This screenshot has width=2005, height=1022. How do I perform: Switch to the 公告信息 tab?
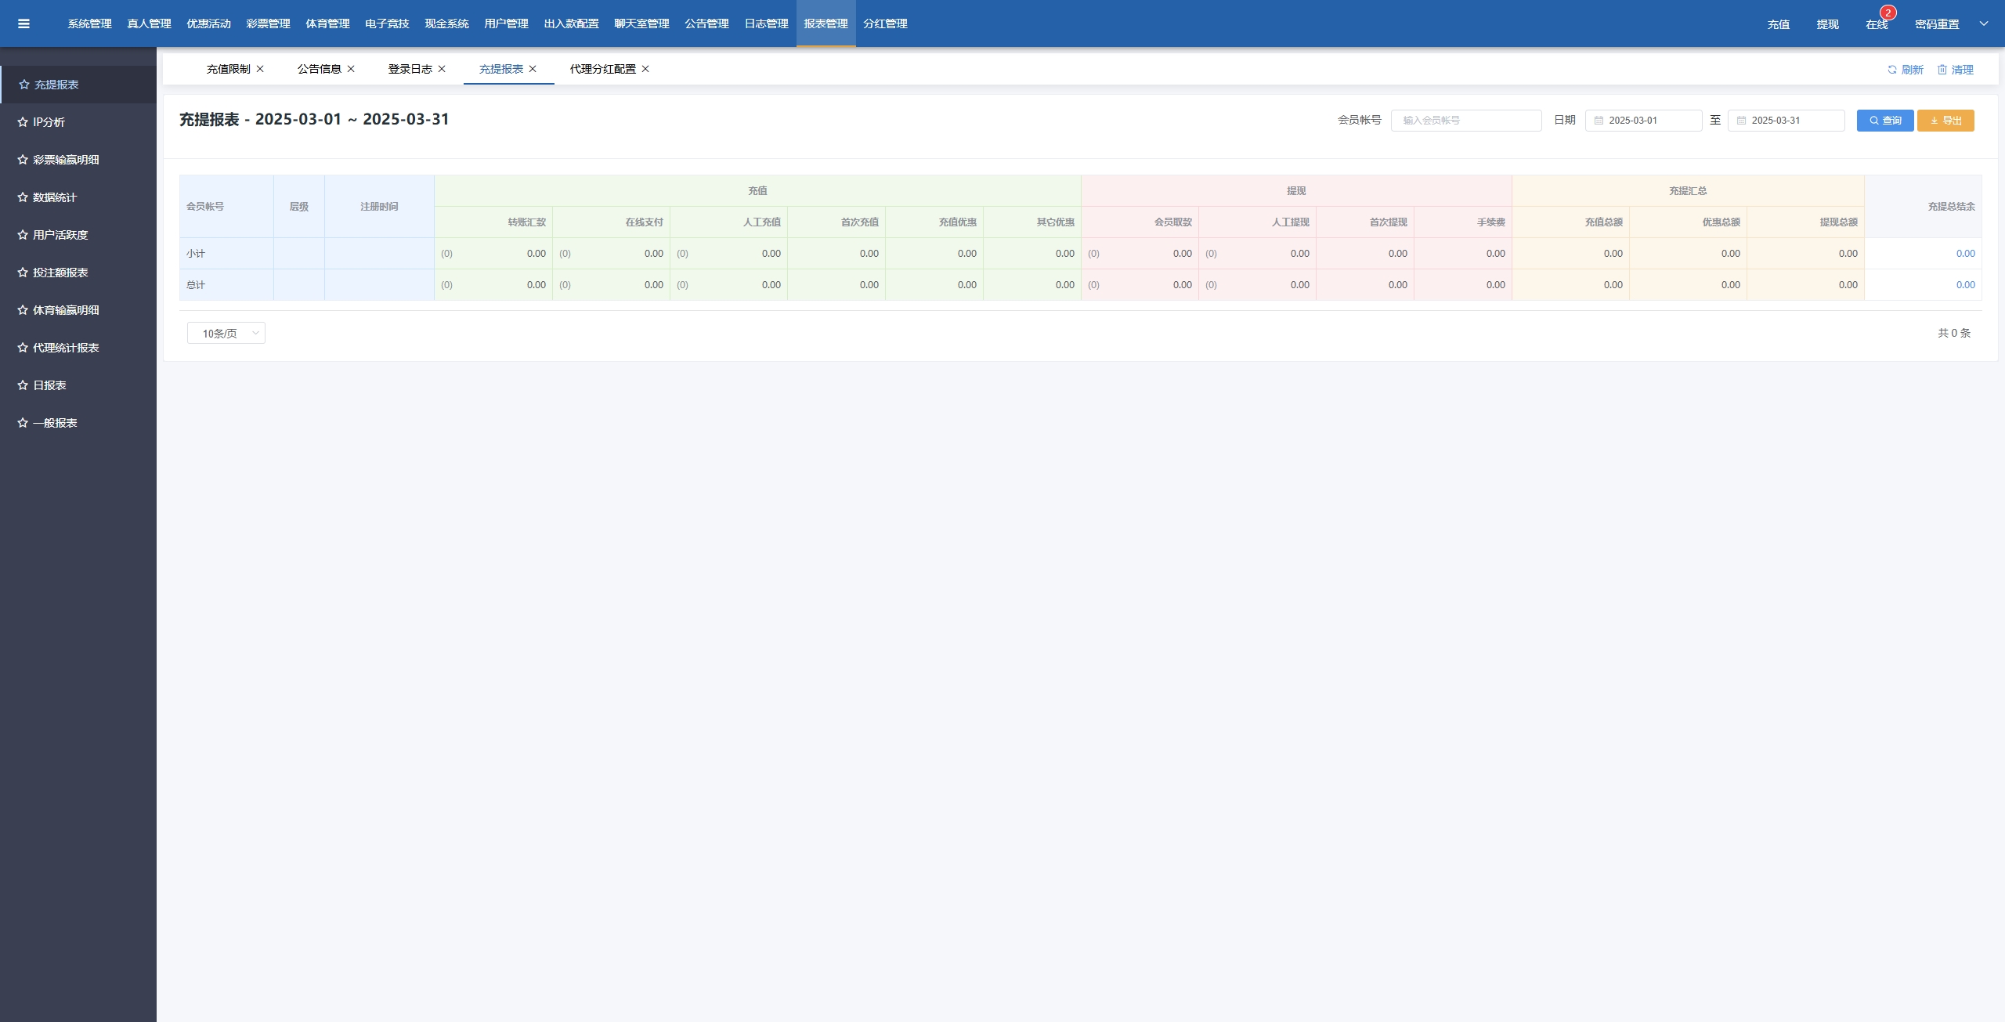(319, 69)
